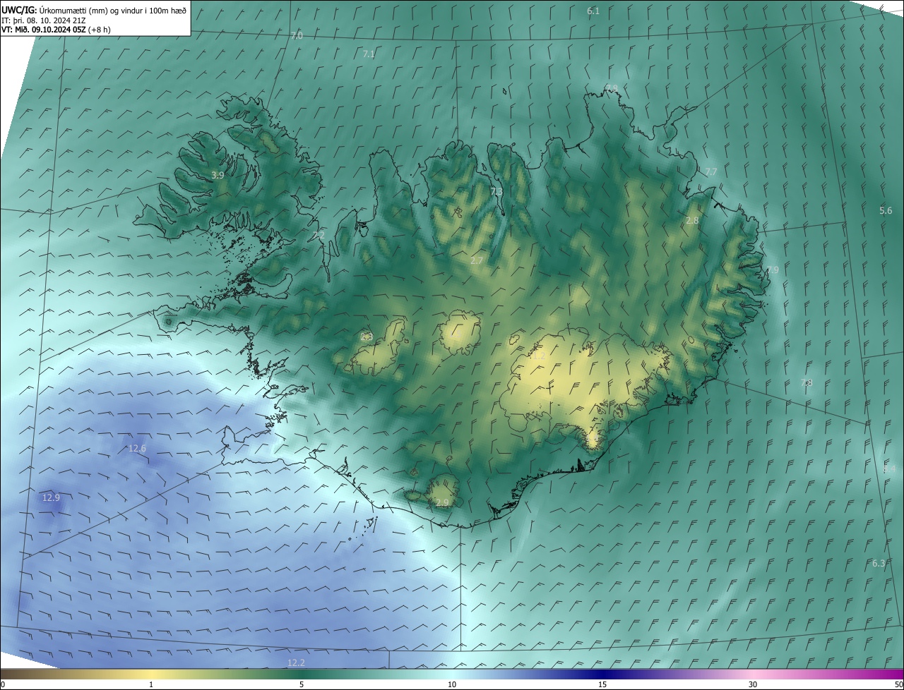Viewport: 904px width, 690px height.
Task: Click the 12.2 value near the colour bar
Action: tap(296, 662)
